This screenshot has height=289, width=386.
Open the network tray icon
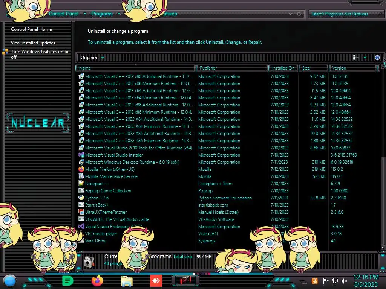coord(335,281)
